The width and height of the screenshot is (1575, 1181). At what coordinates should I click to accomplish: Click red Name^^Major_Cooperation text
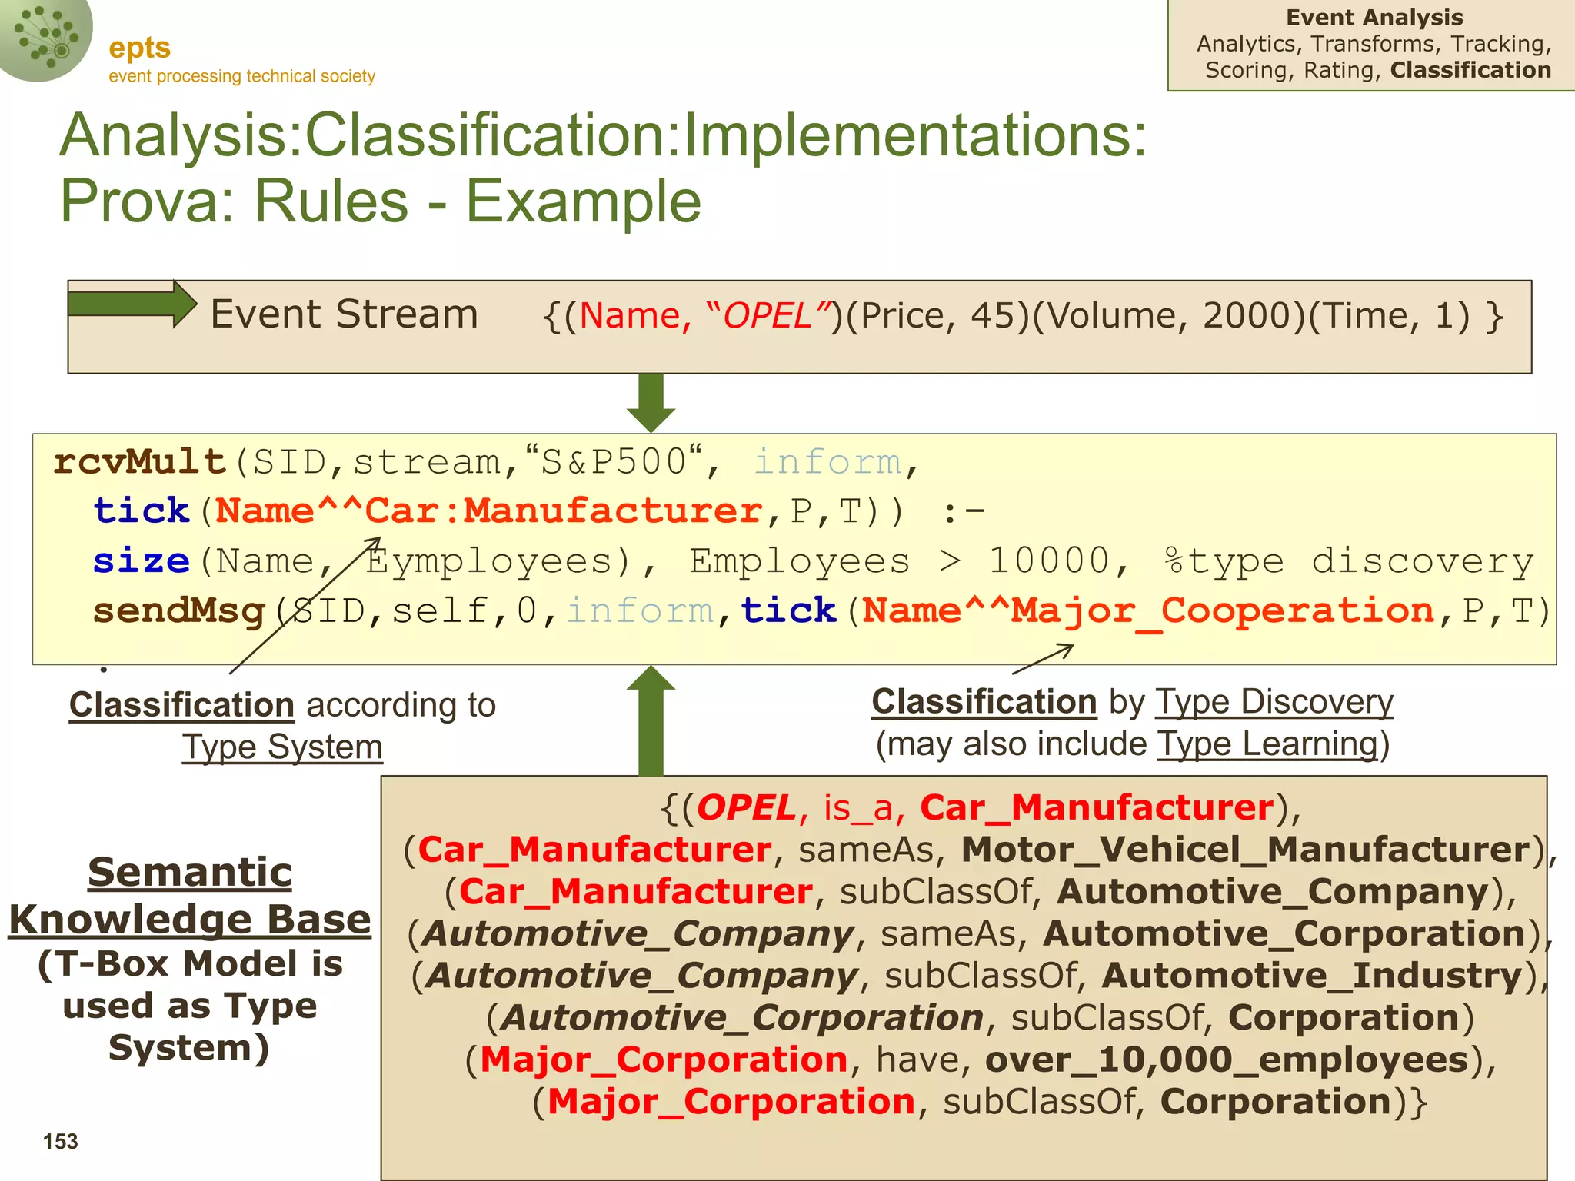point(1147,611)
